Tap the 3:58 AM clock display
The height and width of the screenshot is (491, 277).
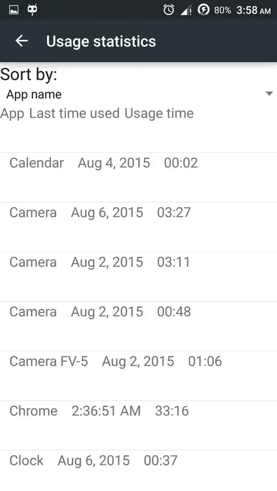tap(253, 10)
